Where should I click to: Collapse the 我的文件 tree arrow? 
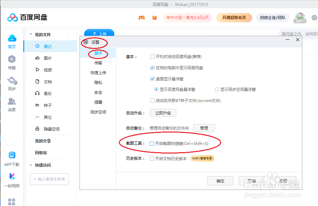click(31, 34)
